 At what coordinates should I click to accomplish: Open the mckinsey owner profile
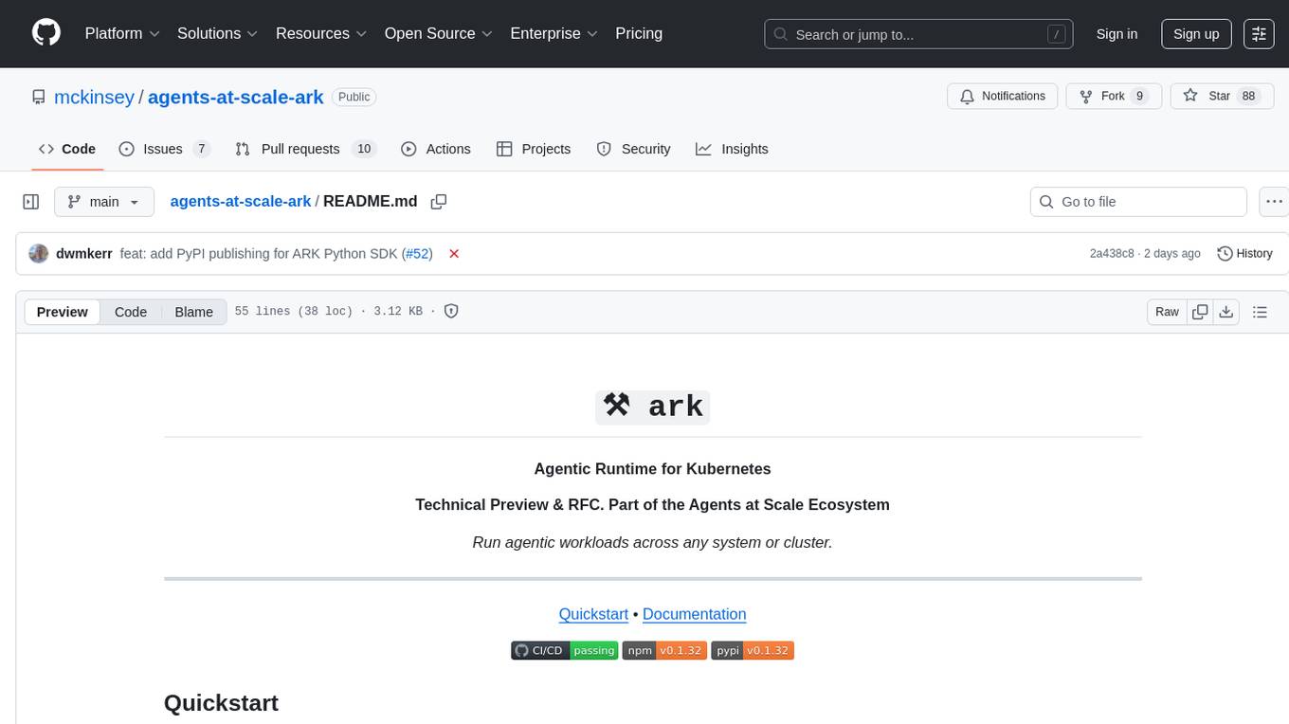(x=94, y=97)
